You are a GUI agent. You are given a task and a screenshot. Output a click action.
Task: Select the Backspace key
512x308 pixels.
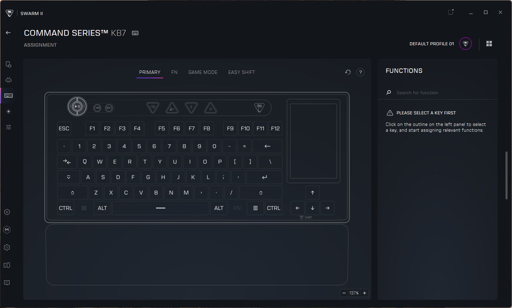(x=268, y=146)
